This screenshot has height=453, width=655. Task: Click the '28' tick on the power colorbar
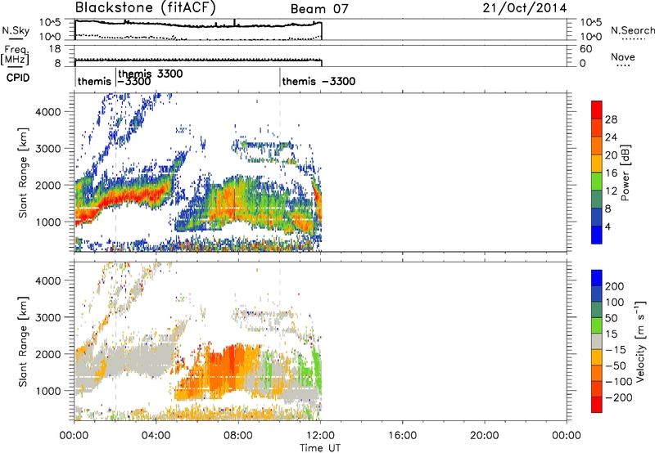pyautogui.click(x=611, y=119)
